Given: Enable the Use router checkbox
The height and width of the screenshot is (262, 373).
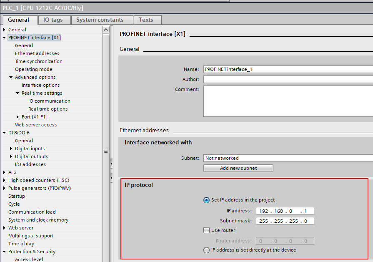Looking at the screenshot, I should pyautogui.click(x=206, y=230).
